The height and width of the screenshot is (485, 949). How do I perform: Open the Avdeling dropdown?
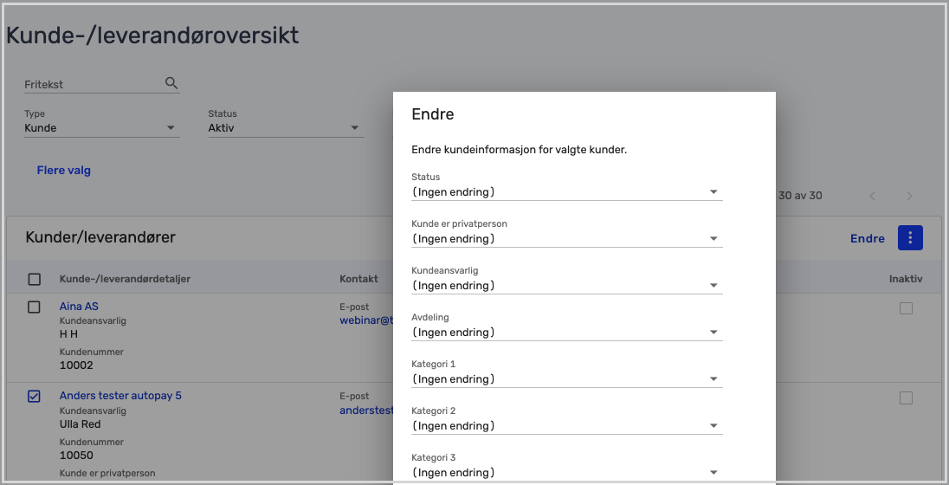click(x=566, y=332)
